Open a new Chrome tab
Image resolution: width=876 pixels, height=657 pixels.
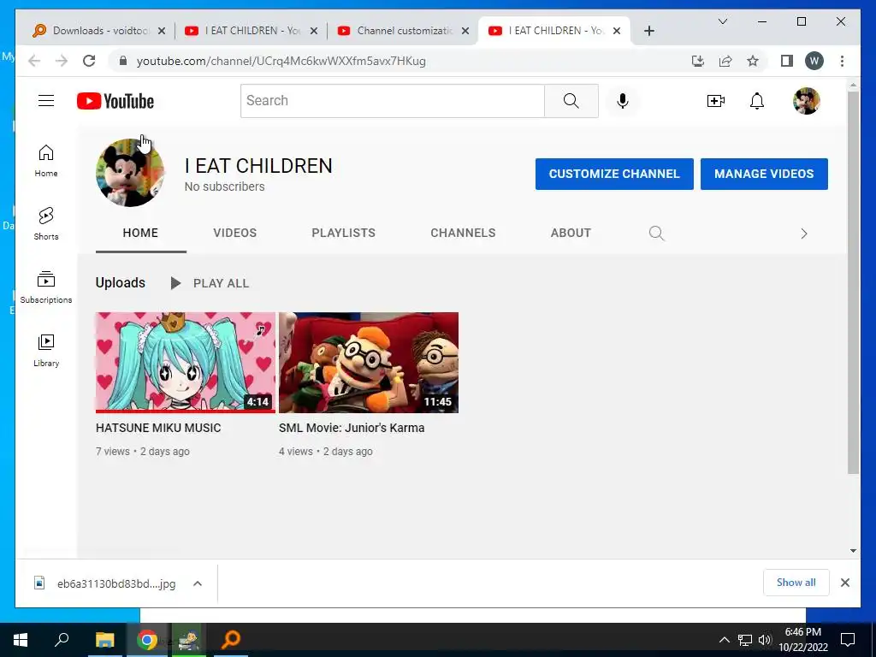tap(648, 31)
